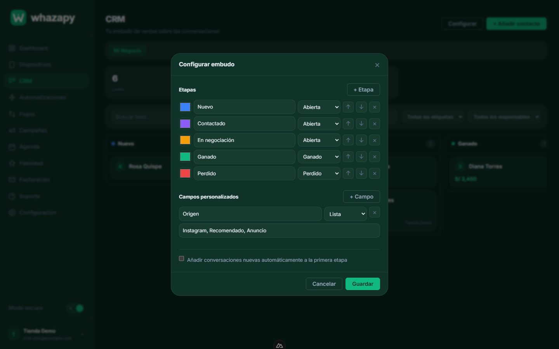Close the Configurar embudo dialog
559x349 pixels.
[377, 65]
